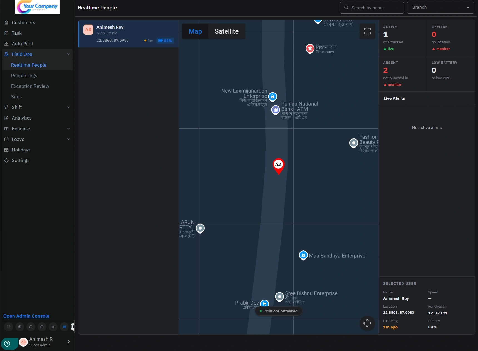Open People Logs in the sidebar
478x351 pixels.
tap(24, 76)
